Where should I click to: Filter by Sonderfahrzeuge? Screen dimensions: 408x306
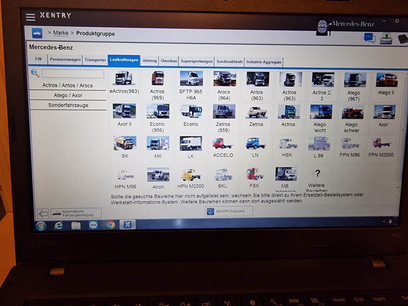pos(68,105)
